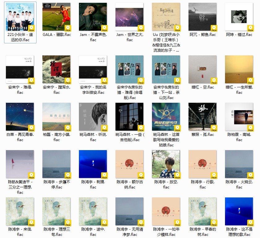The height and width of the screenshot is (238, 260).
Task: Select 白菜 - 再见青春.flac file
Action: (20, 117)
